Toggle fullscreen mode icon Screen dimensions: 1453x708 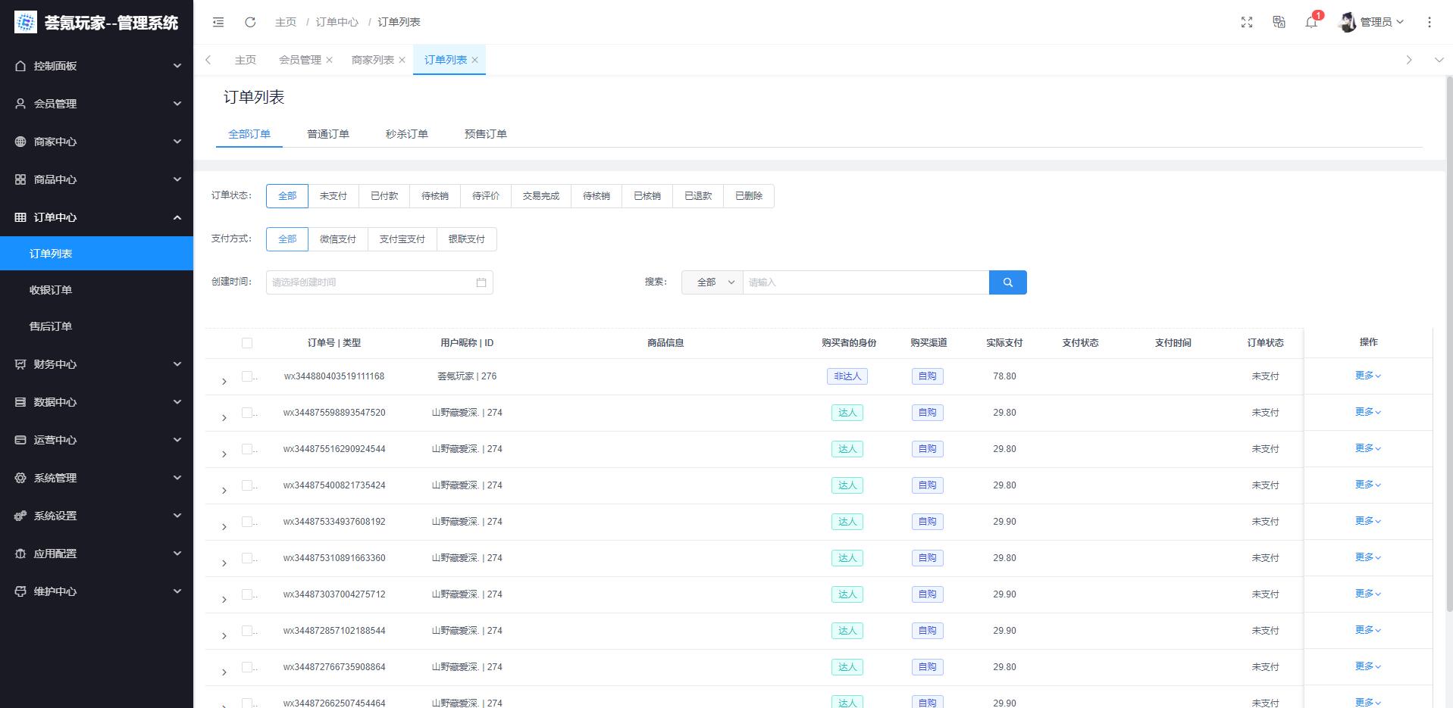point(1247,22)
